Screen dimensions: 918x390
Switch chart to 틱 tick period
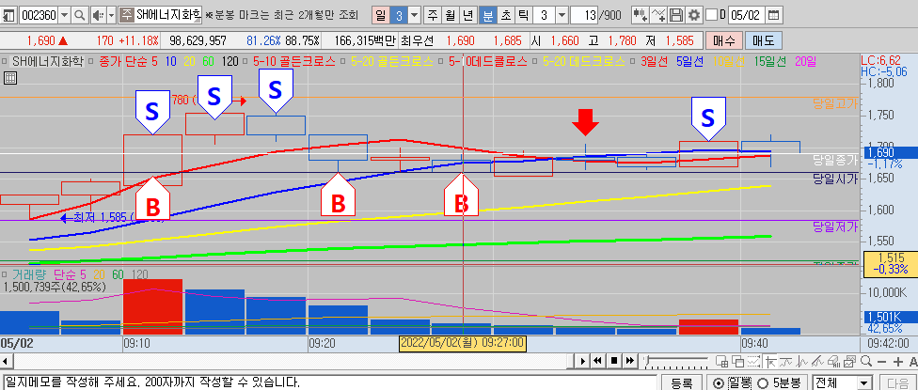523,15
